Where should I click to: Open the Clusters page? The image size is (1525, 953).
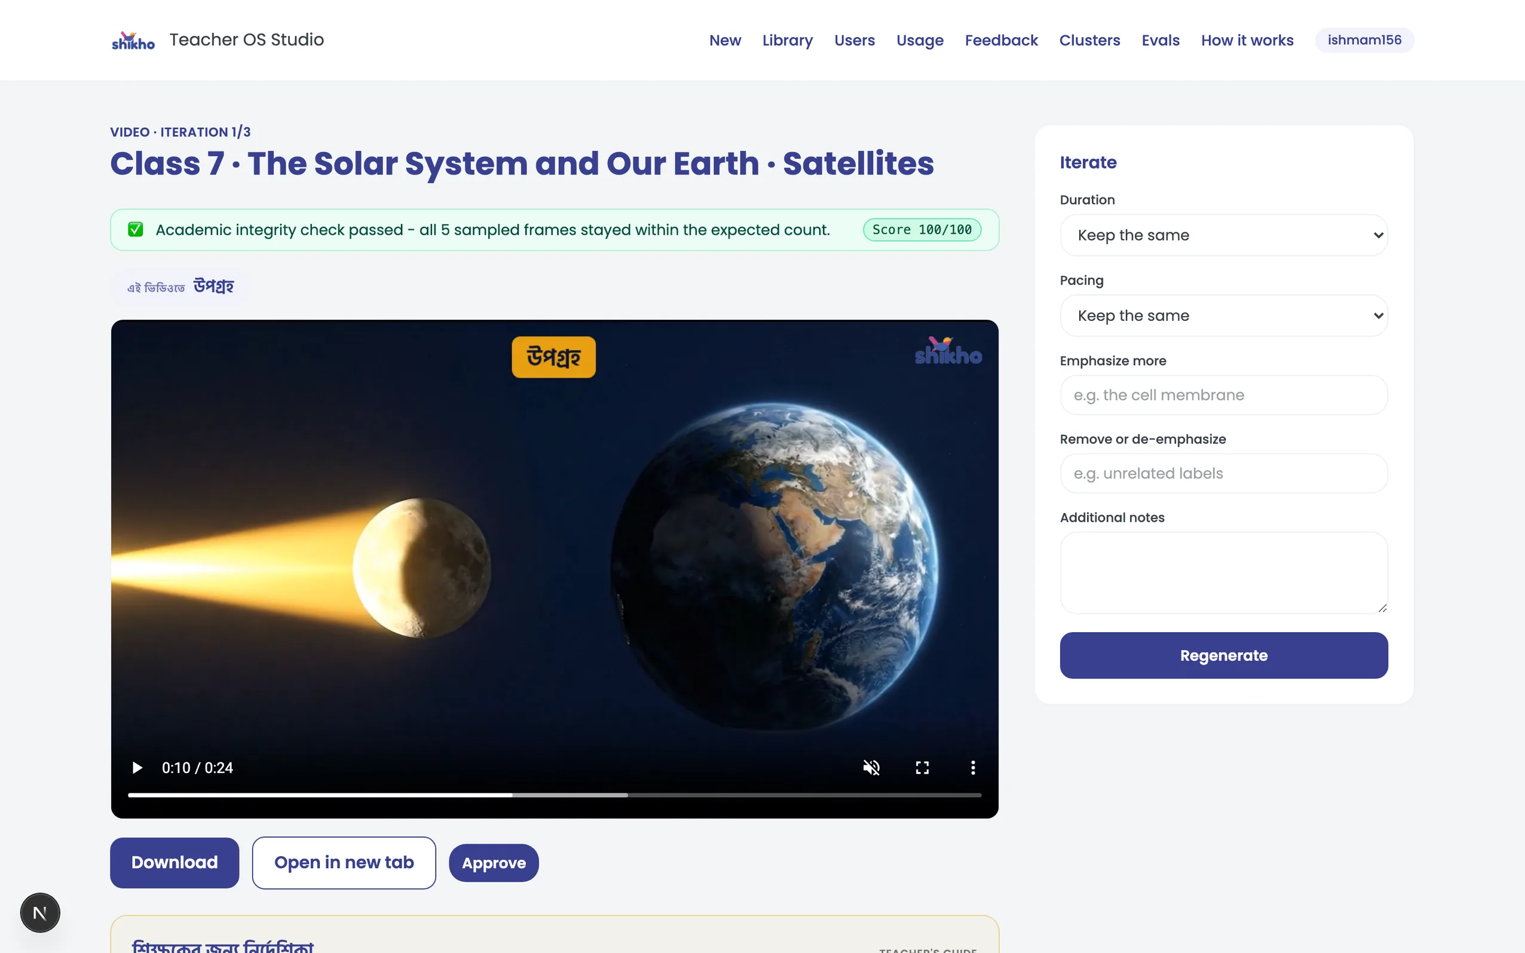(x=1089, y=41)
